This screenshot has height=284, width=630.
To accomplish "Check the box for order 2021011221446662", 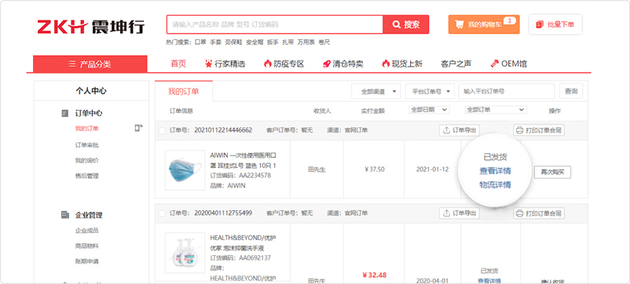I will [162, 130].
